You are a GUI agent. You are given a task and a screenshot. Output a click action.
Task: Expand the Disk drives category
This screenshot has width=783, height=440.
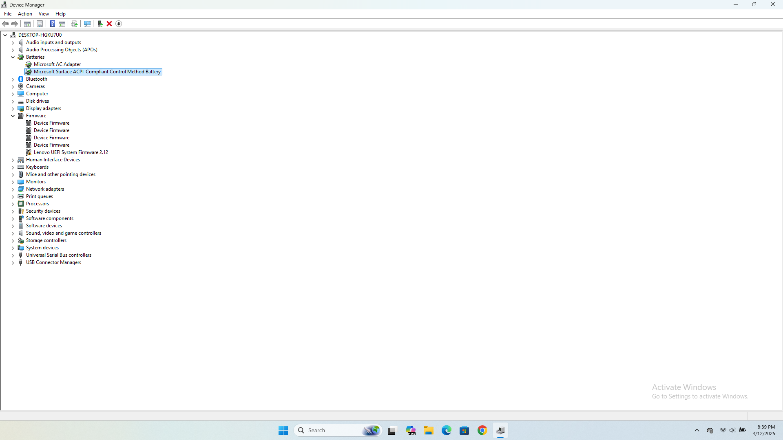(13, 101)
